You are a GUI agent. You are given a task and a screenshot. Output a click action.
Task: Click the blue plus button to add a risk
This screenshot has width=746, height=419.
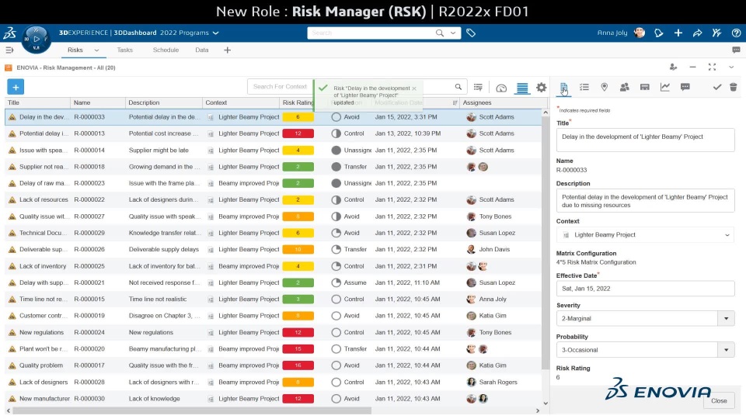click(16, 87)
